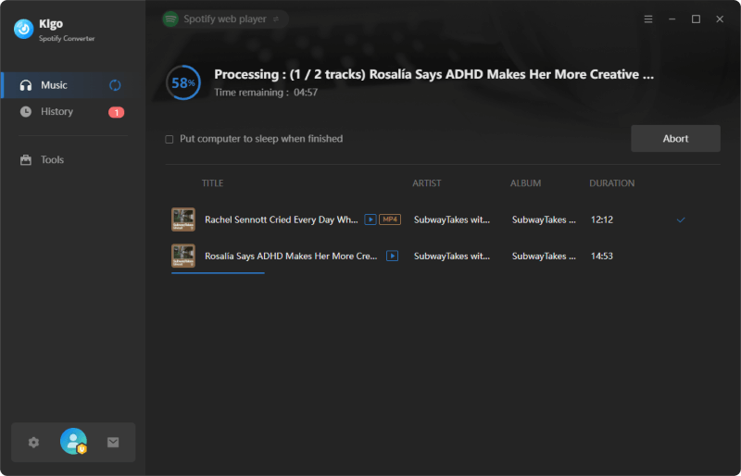The image size is (741, 476).
Task: Click the headphones icon beside Music
Action: 26,85
